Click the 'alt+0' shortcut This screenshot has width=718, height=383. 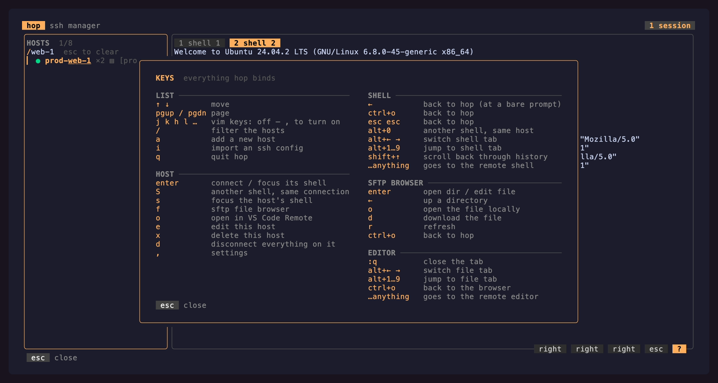pyautogui.click(x=380, y=130)
